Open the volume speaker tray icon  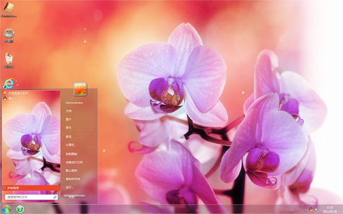click(x=316, y=209)
